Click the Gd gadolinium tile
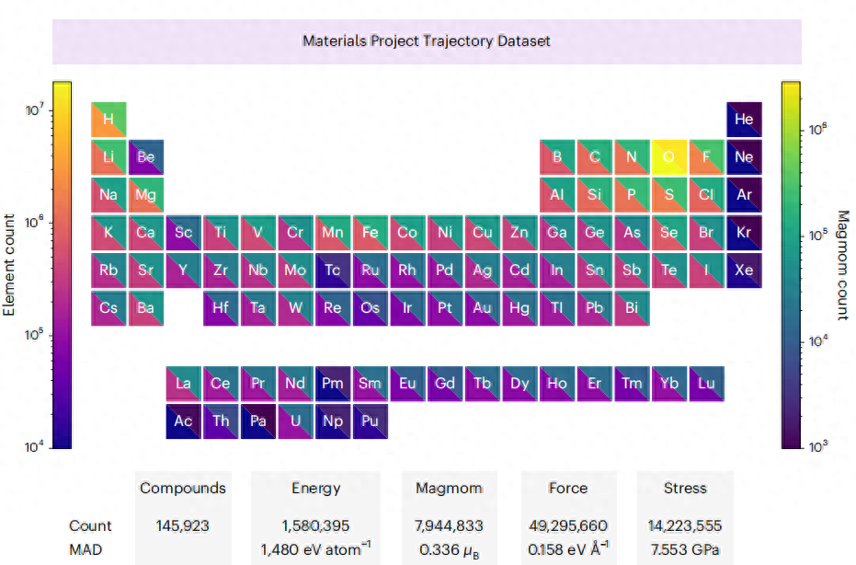Screen dimensions: 856x565 pos(445,384)
